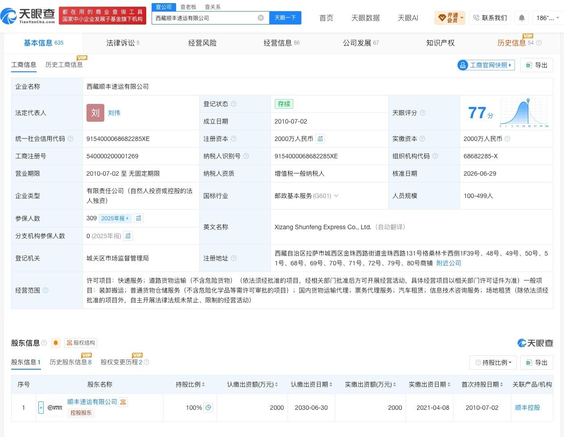Expand the 邮政基本服务 industry dropdown
Screen dimensions: 564x437
coord(336,196)
